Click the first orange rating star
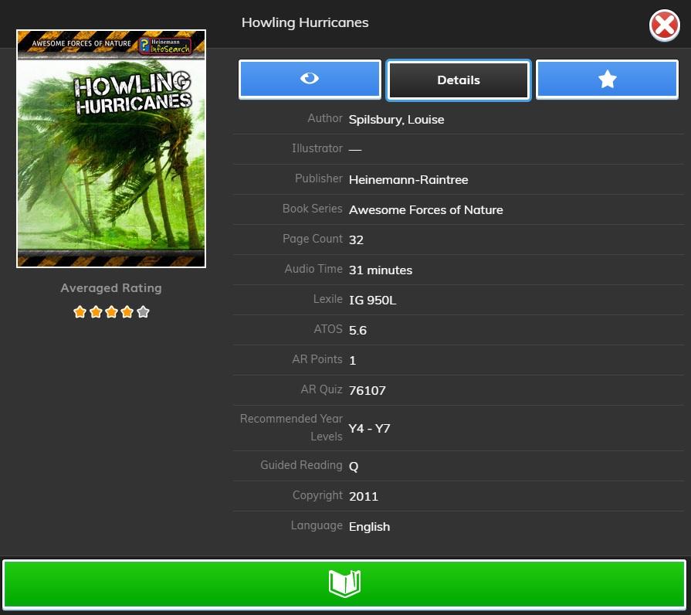This screenshot has width=691, height=615. pyautogui.click(x=80, y=312)
